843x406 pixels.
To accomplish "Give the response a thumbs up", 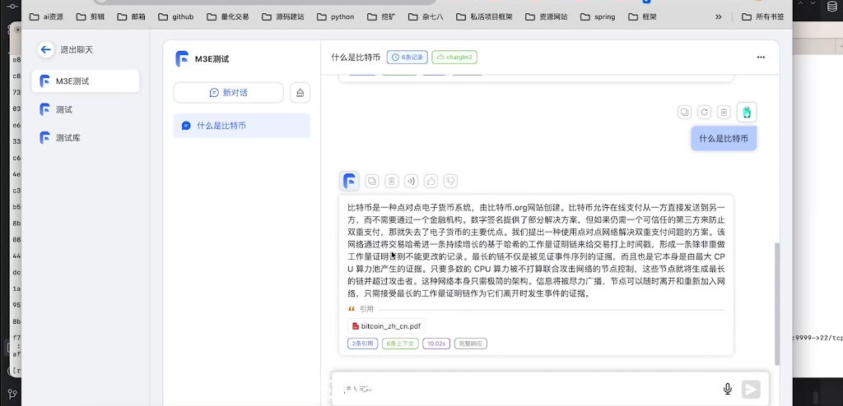I will point(431,181).
